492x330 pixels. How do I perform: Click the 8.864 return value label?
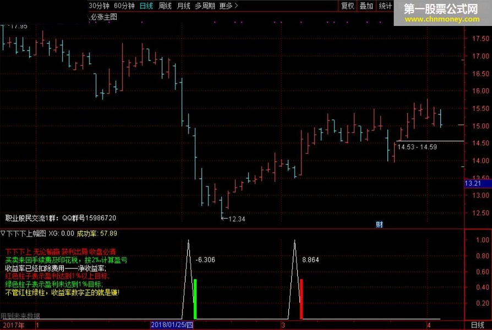[x=310, y=260]
